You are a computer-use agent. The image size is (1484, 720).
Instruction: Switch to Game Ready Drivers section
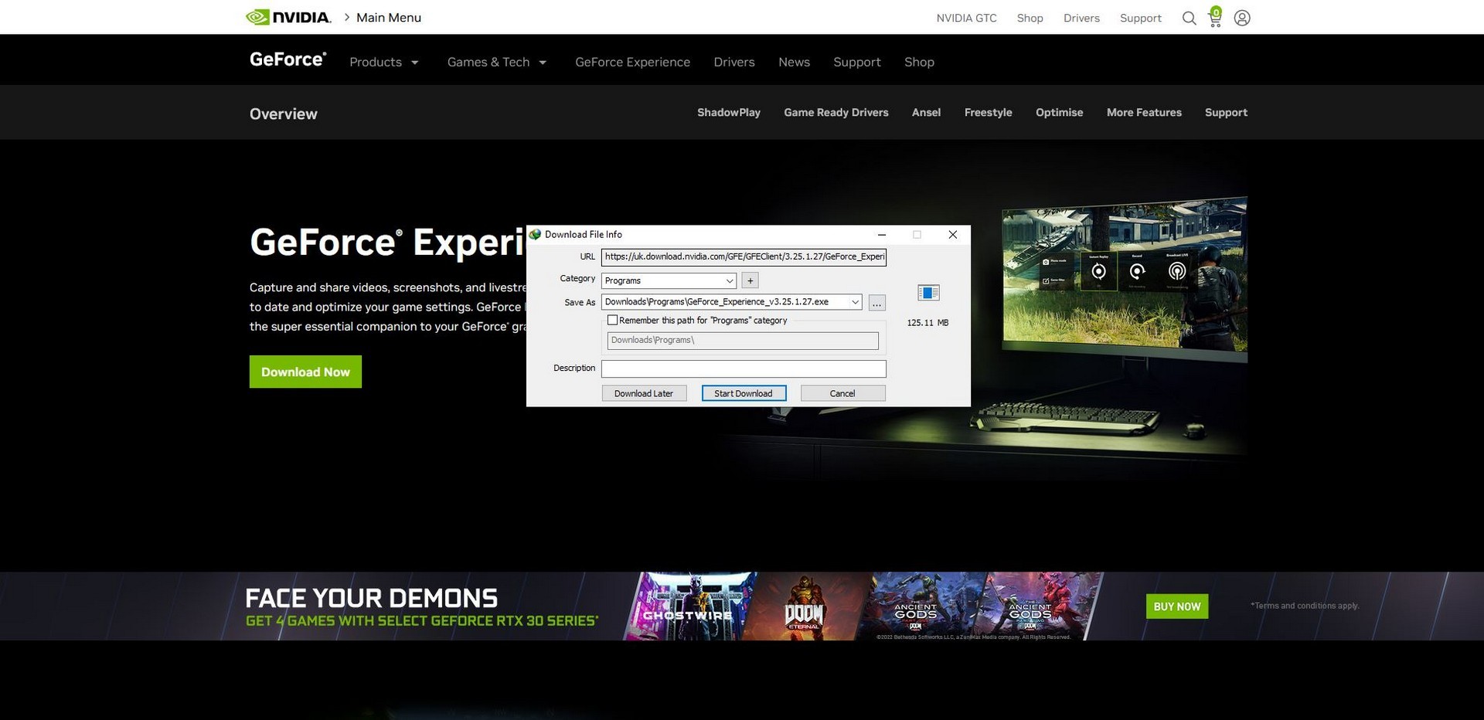point(836,113)
